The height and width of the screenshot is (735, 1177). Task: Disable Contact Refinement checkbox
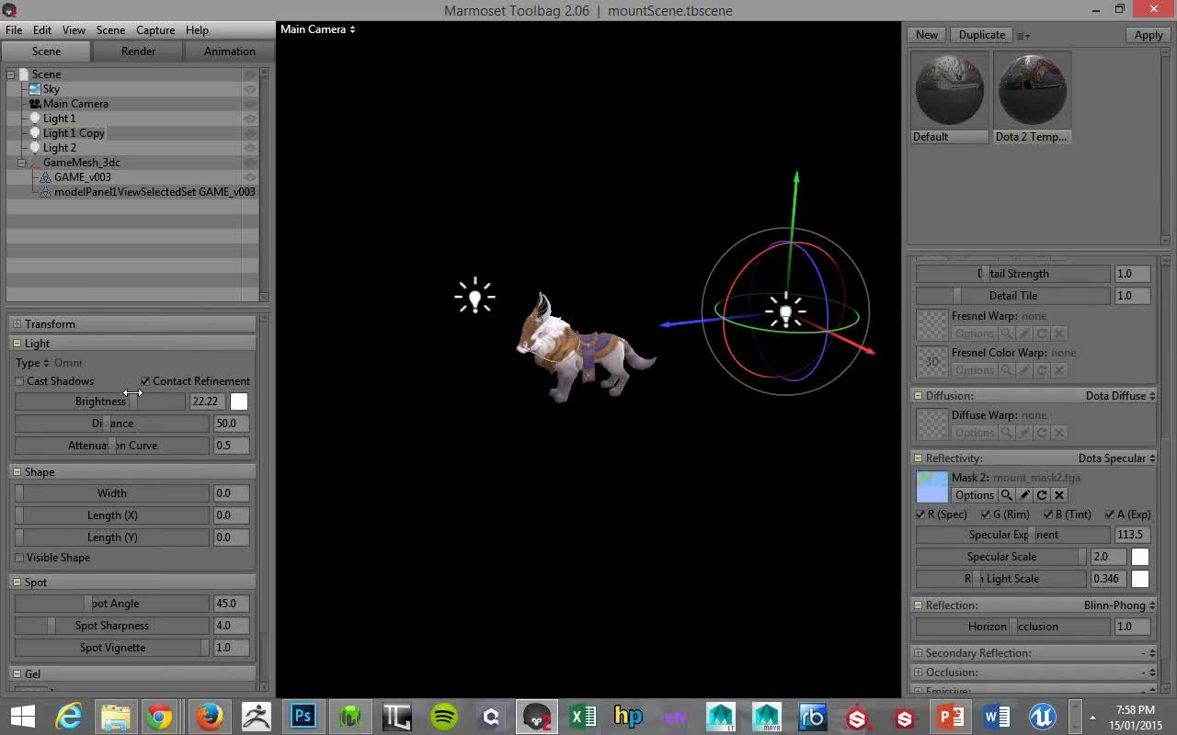(x=145, y=381)
